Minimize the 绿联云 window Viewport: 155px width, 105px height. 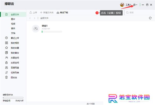point(143,5)
